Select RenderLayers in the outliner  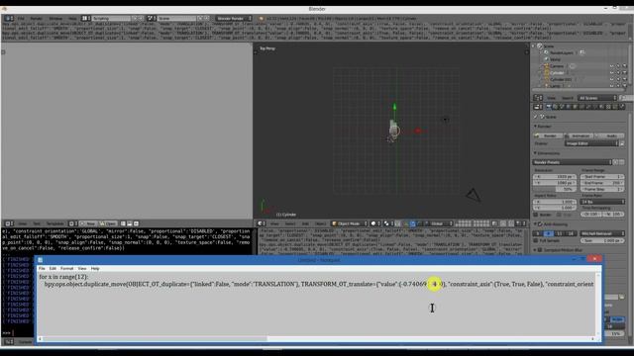(562, 52)
